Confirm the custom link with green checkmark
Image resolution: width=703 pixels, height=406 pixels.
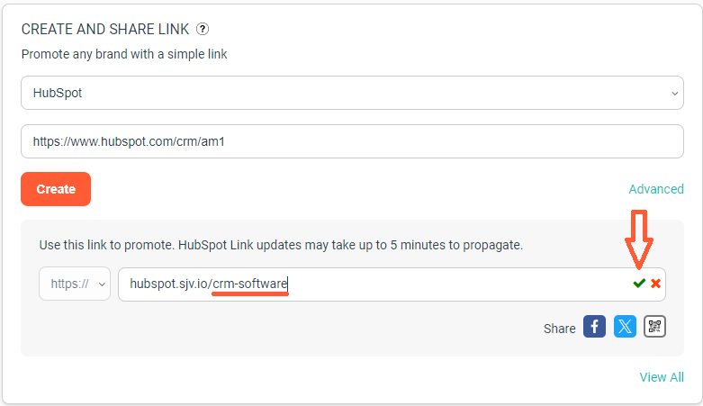[639, 283]
